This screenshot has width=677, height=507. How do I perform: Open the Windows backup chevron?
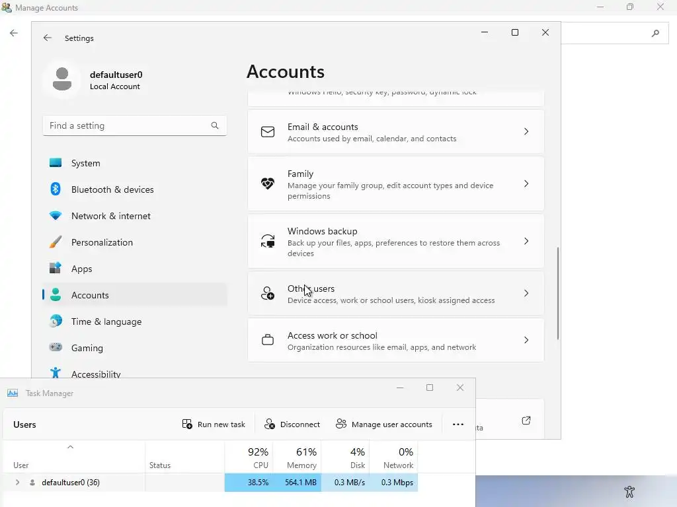[x=526, y=241]
